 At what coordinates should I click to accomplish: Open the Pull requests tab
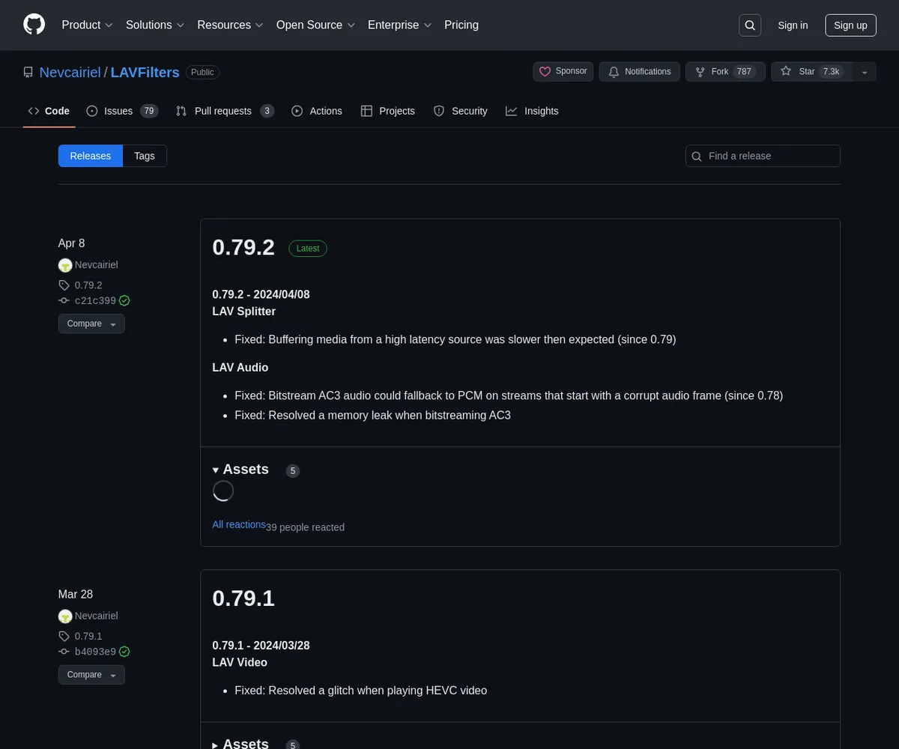click(x=223, y=111)
